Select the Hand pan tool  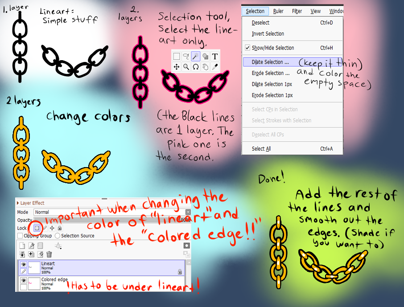pyautogui.click(x=206, y=67)
